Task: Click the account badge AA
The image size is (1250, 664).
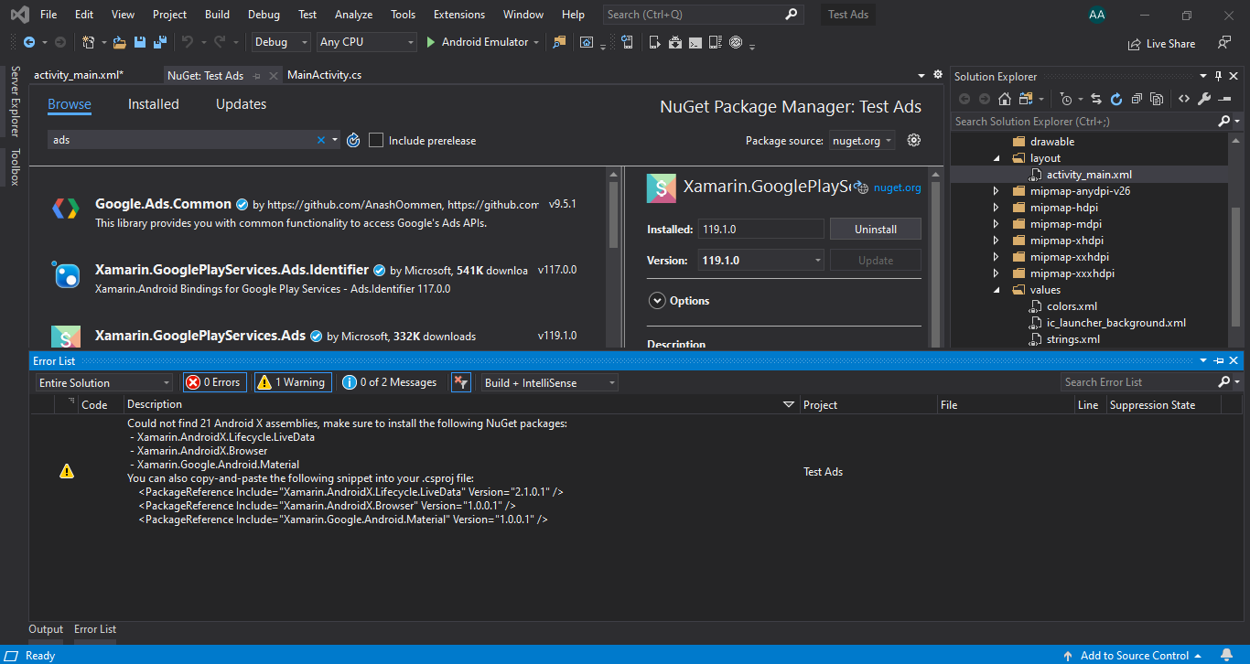Action: click(x=1096, y=15)
